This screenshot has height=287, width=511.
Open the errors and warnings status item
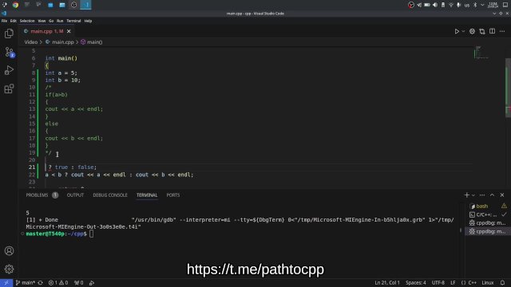[58, 283]
